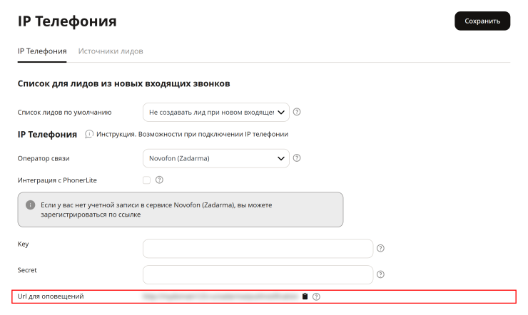This screenshot has height=315, width=528.
Task: Show help for the Secret field
Action: pyautogui.click(x=380, y=274)
